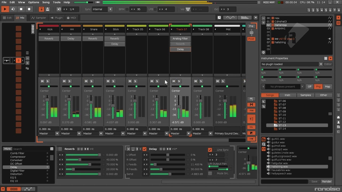The height and width of the screenshot is (192, 342).
Task: Click the home folder icon in disk browser
Action: [x=338, y=118]
